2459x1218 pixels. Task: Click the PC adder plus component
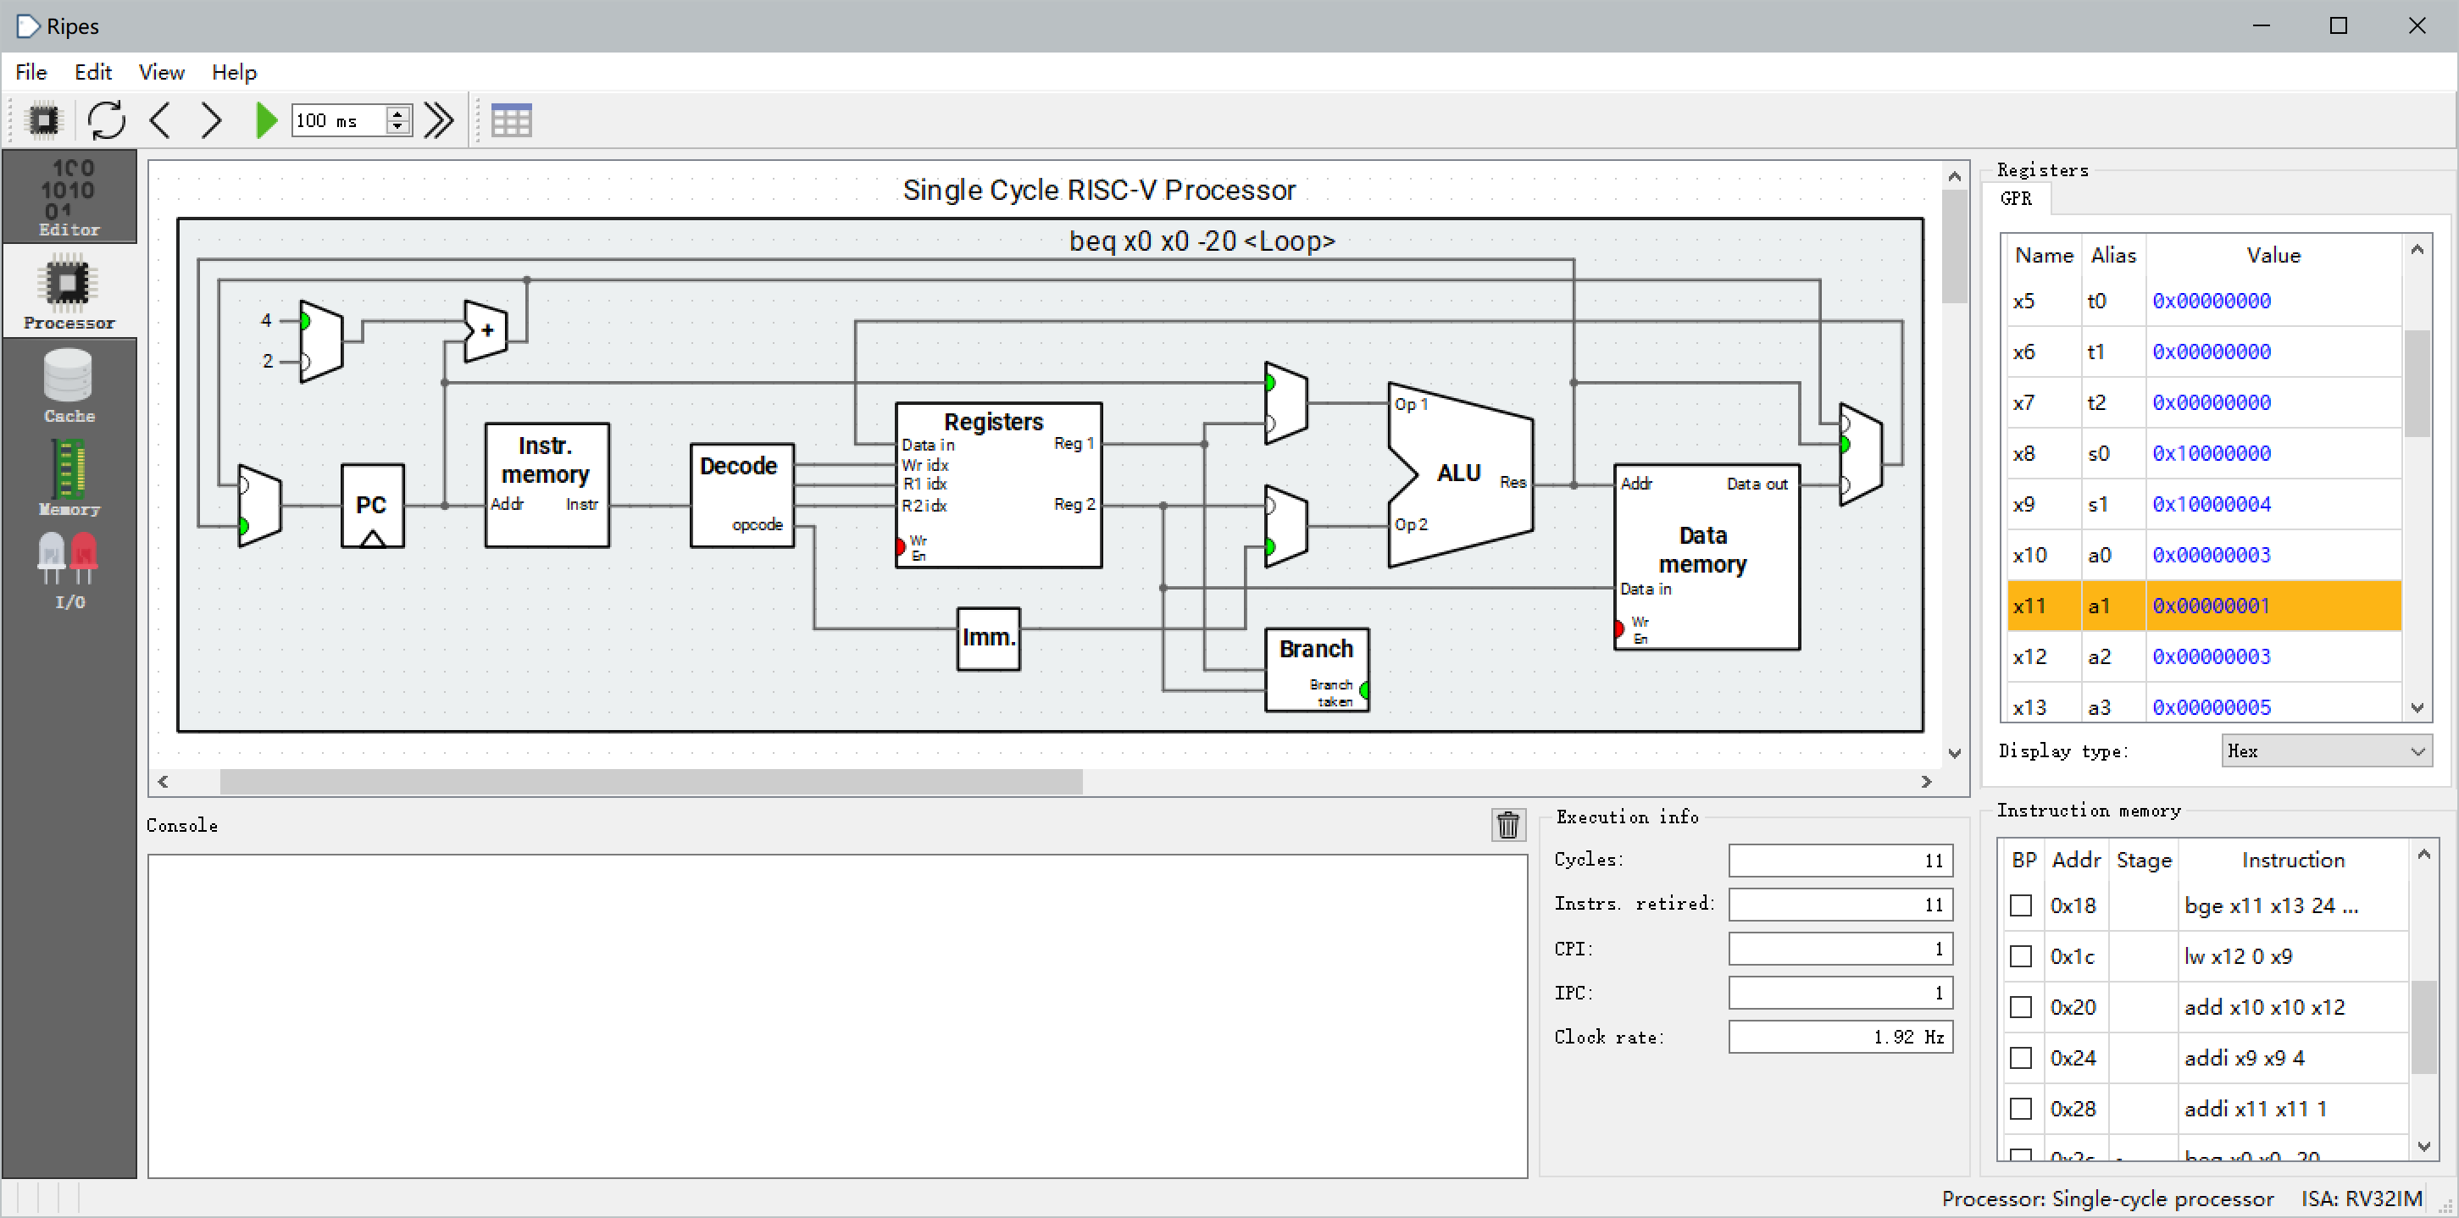click(486, 331)
